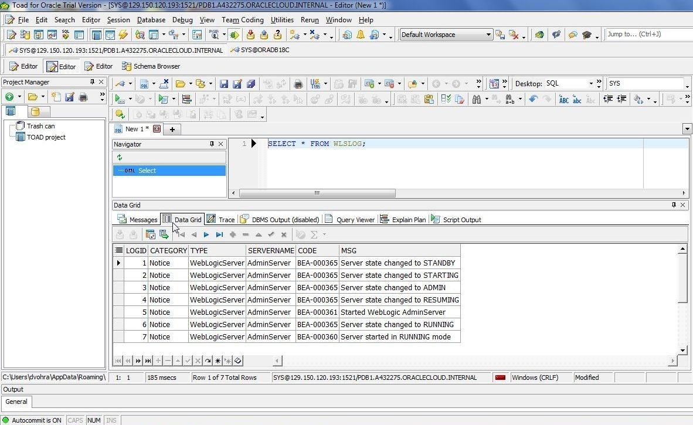This screenshot has width=693, height=425.
Task: Expand Project Manager toolbar overflow chevron
Action: coord(102,96)
